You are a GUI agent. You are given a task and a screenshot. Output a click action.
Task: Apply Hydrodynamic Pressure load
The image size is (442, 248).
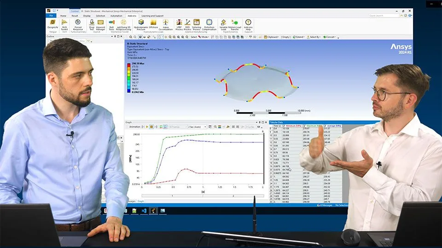click(x=141, y=24)
